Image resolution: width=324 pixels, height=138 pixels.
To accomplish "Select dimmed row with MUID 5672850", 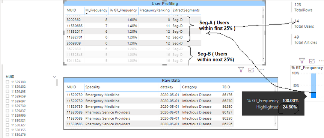I will tap(134, 49).
